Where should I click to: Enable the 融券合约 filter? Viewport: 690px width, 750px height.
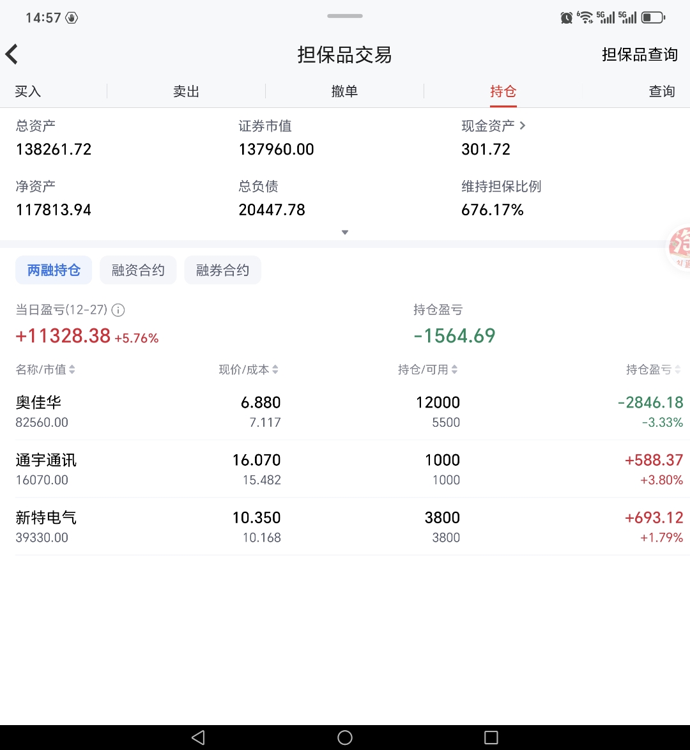click(x=222, y=270)
